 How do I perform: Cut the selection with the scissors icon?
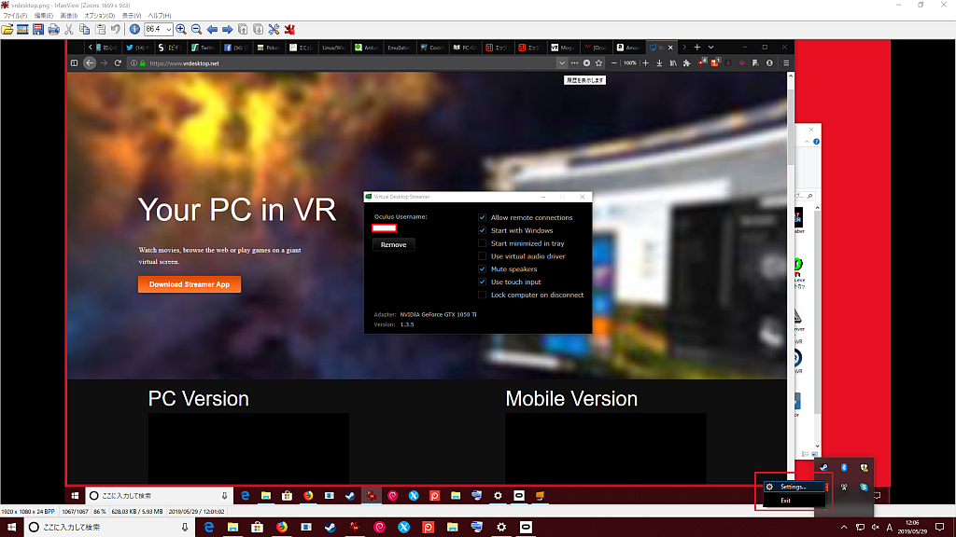[x=69, y=29]
